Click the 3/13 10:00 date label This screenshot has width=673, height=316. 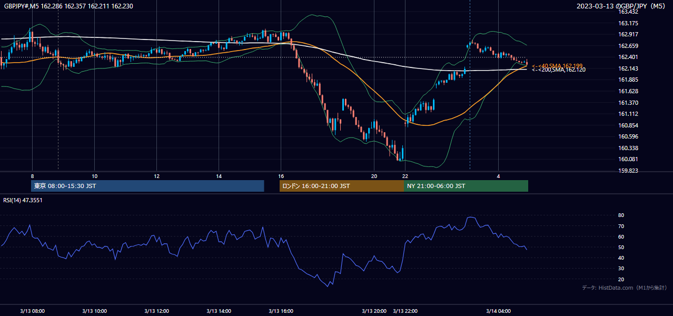coord(94,311)
